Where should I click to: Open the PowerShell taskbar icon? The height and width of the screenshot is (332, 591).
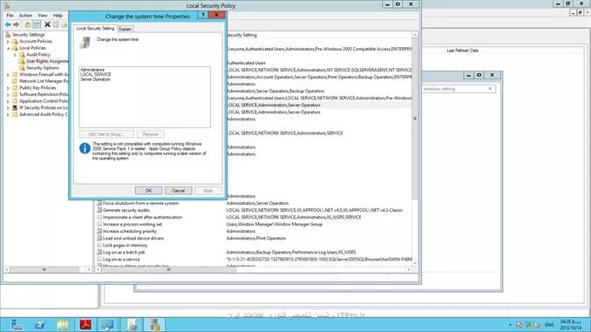point(40,324)
